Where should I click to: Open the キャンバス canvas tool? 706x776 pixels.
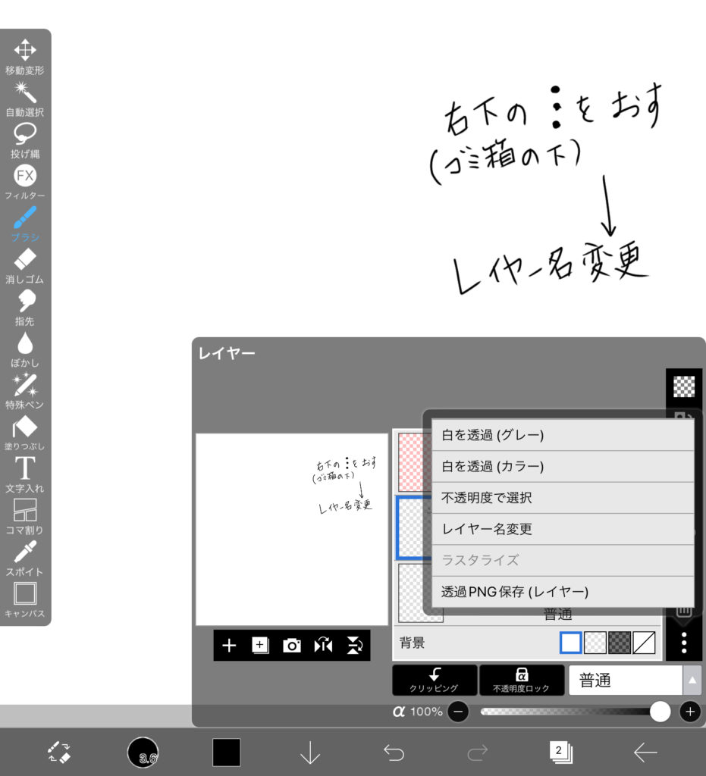[x=25, y=600]
